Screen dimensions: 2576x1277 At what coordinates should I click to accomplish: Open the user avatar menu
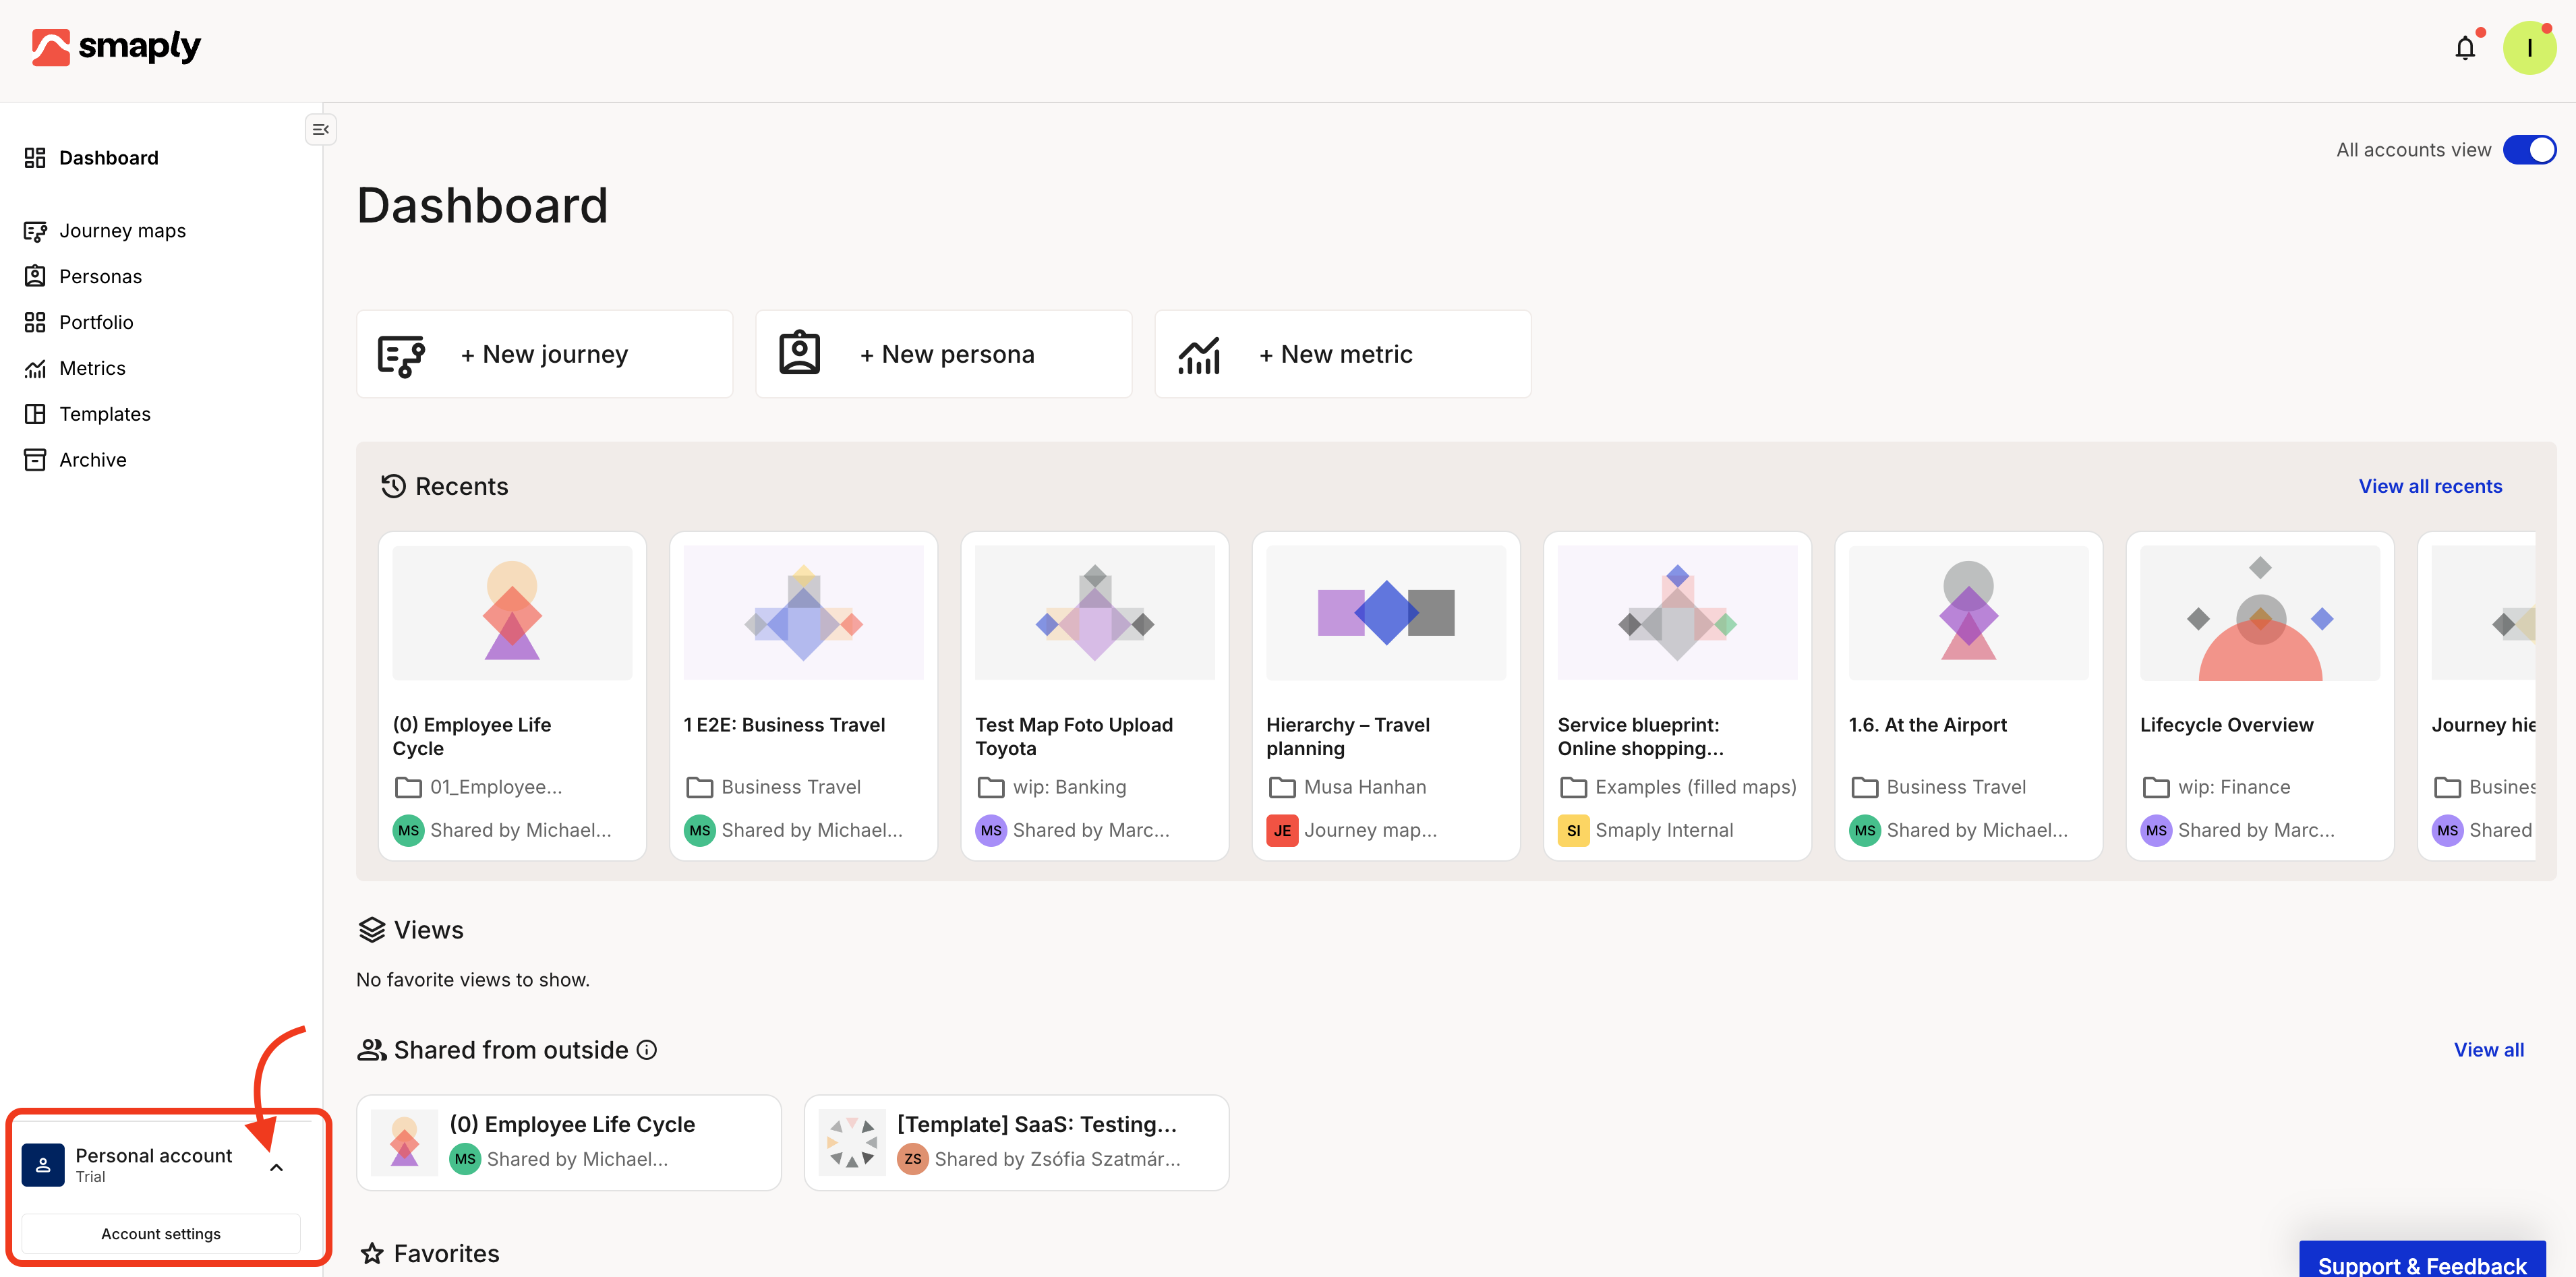tap(2529, 47)
